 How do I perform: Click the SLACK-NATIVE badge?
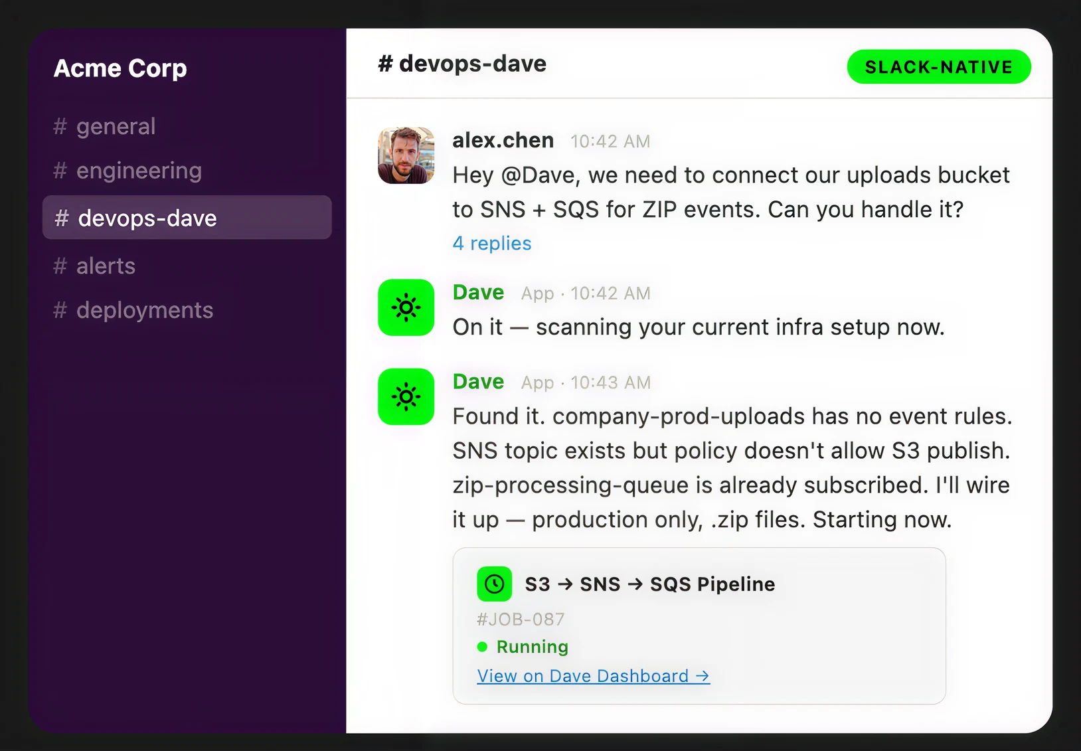pos(938,67)
